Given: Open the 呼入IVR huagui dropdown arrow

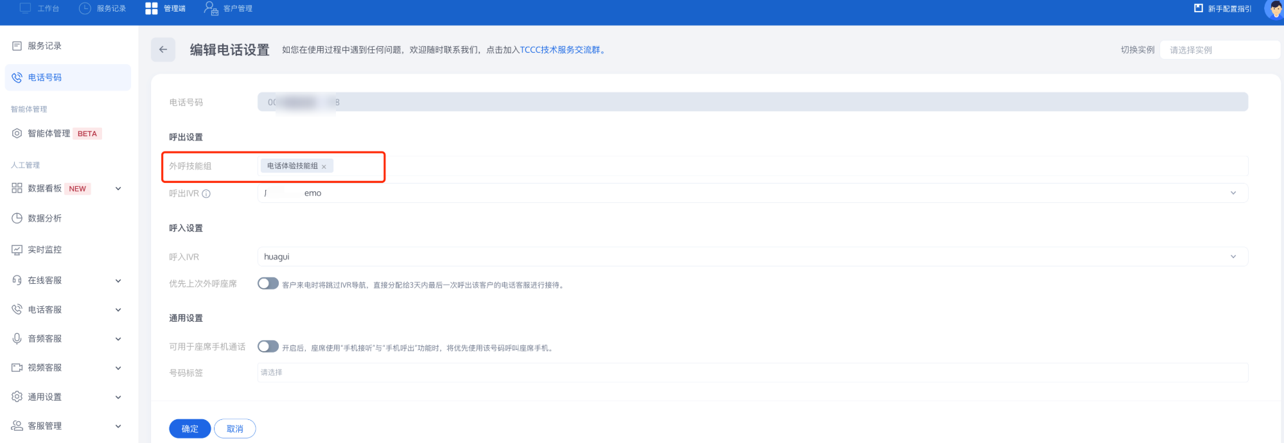Looking at the screenshot, I should (x=1233, y=257).
